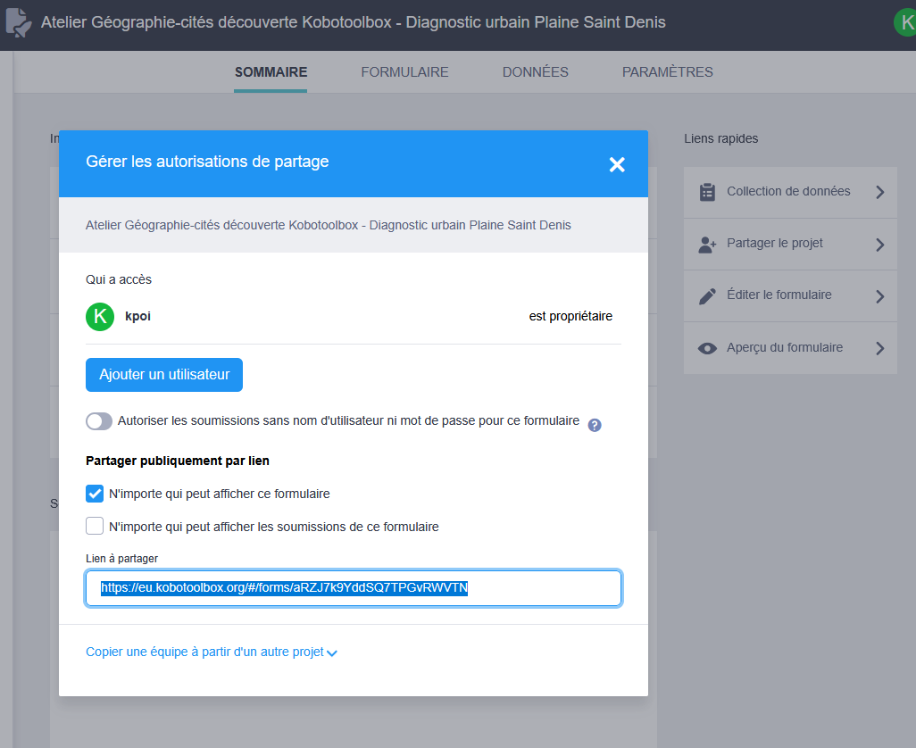Switch to the DONNÉES tab

[535, 72]
